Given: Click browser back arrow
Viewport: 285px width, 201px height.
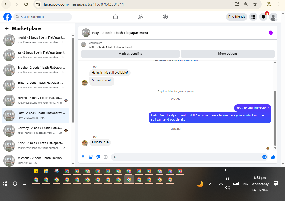Looking at the screenshot, I should click(6, 4).
